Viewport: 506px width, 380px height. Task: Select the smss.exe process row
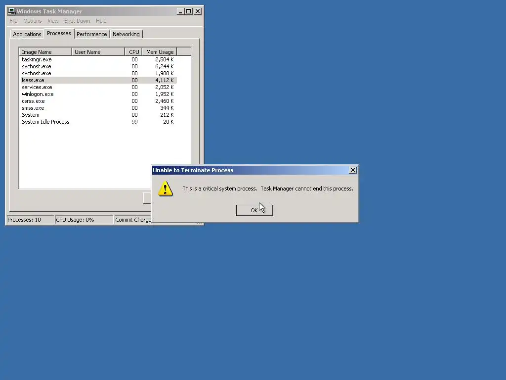point(98,108)
